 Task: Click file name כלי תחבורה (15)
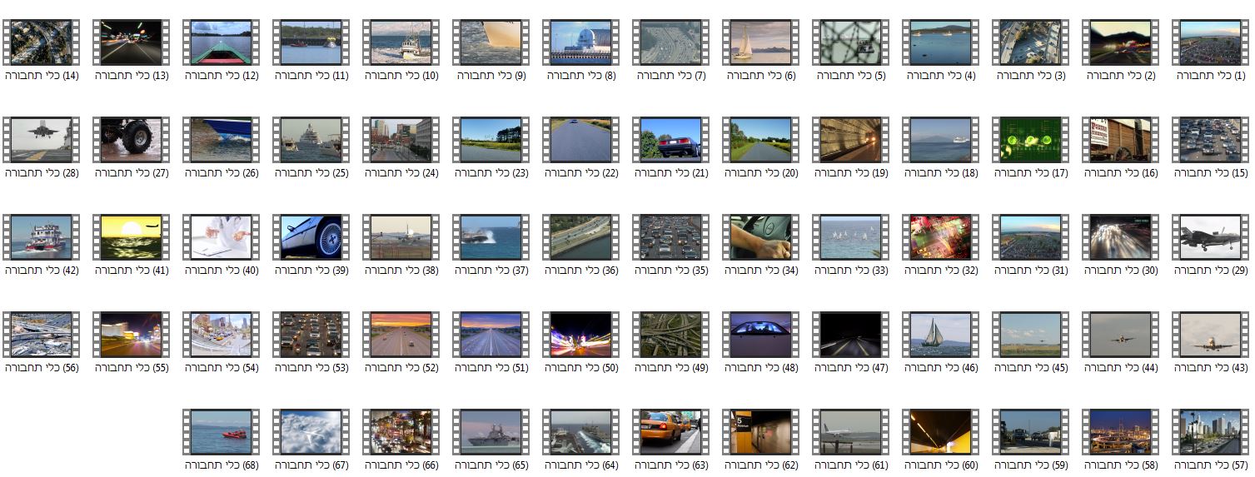1211,173
